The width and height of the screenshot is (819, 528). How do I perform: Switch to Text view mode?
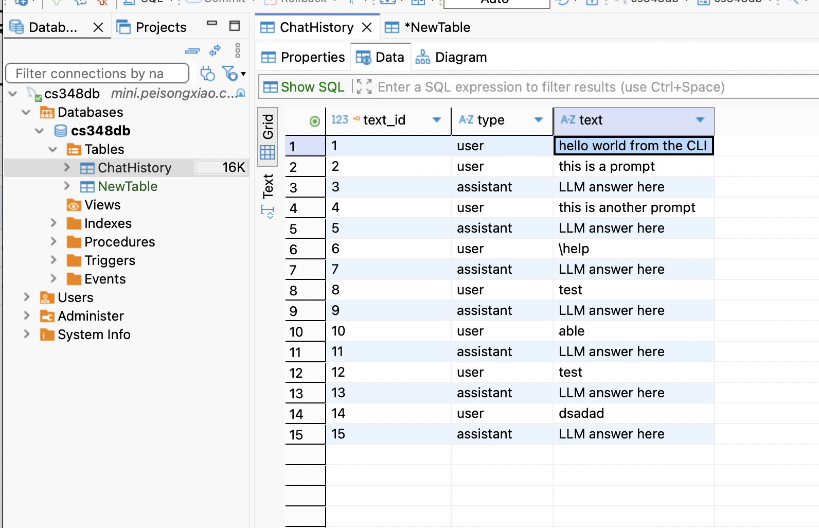tap(268, 186)
